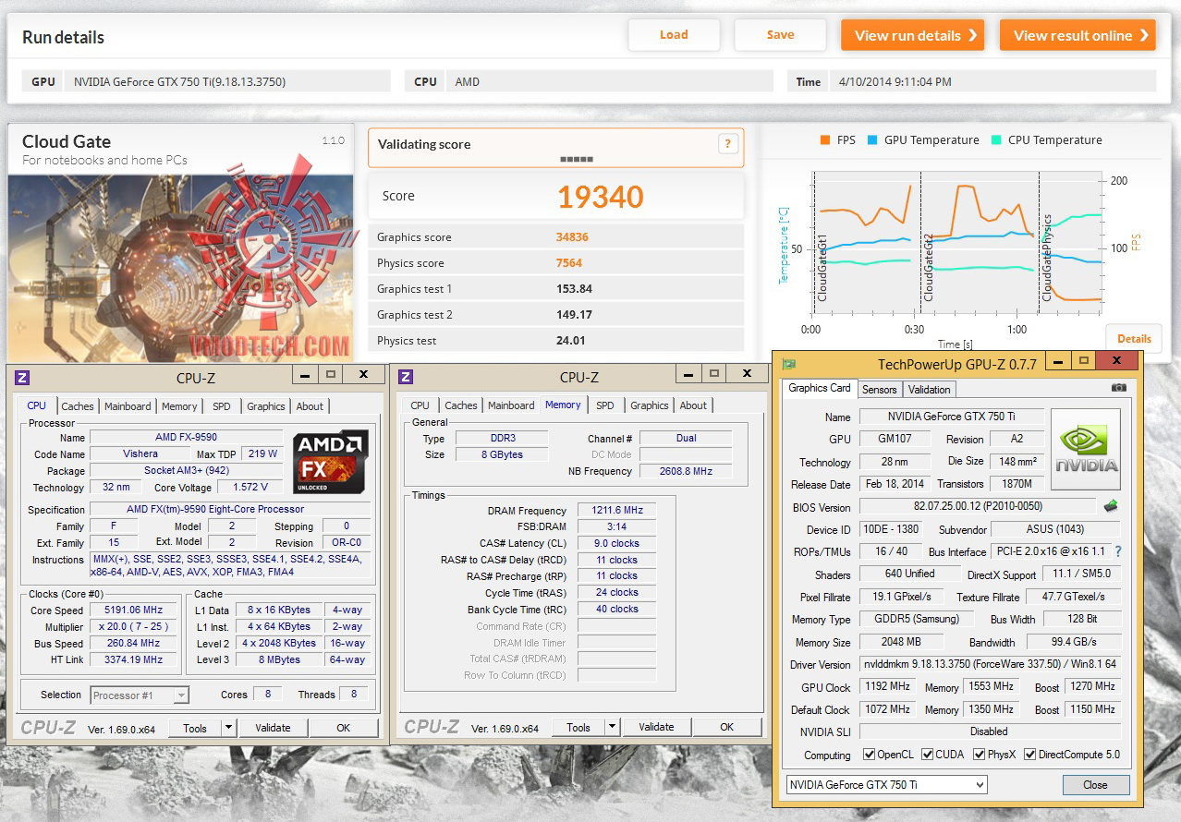Open the Validation tab in GPU-Z
1181x822 pixels.
point(930,390)
